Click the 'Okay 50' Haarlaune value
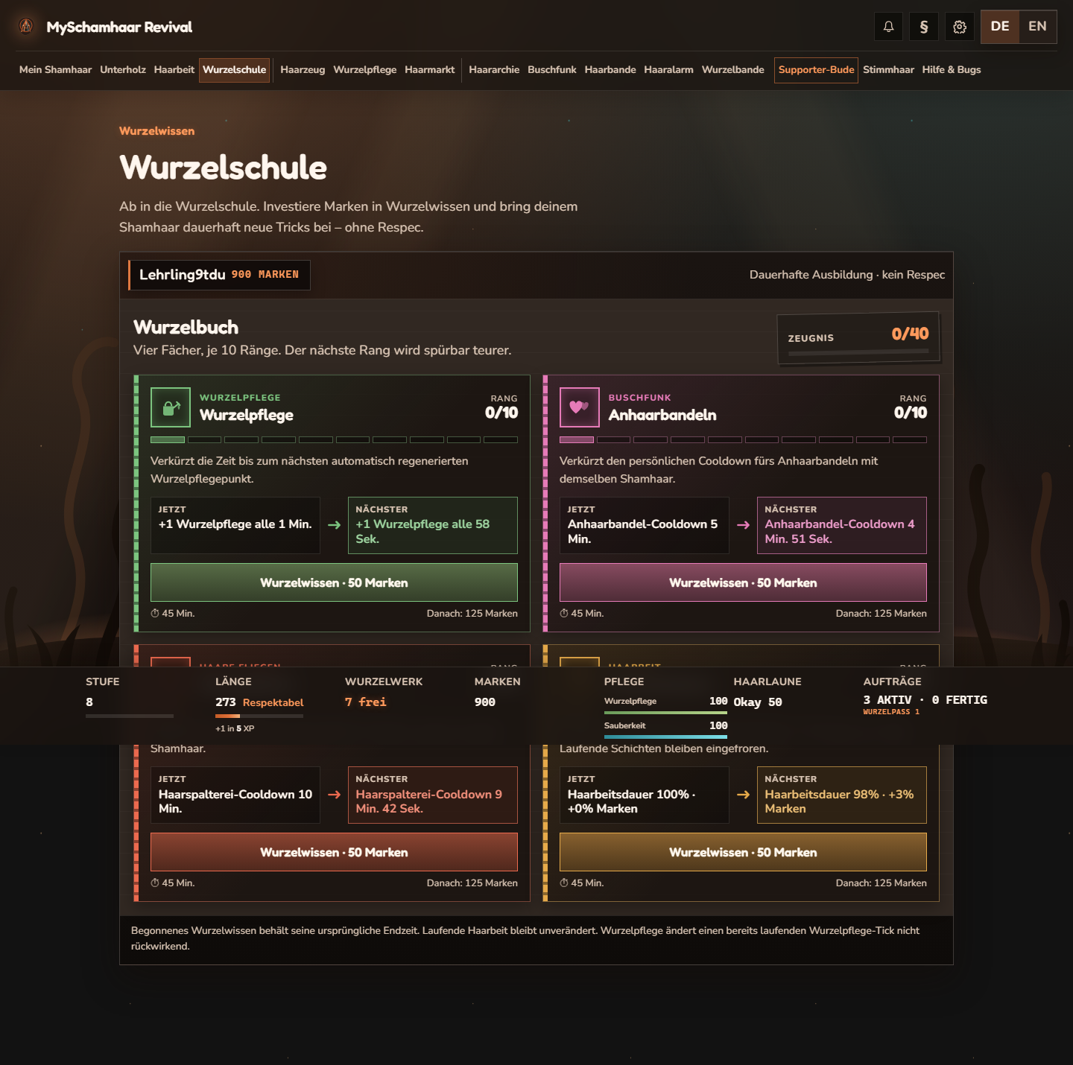 (758, 702)
